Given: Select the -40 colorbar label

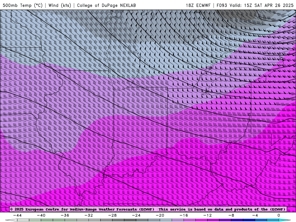Looking at the screenshot, I should (x=41, y=215).
